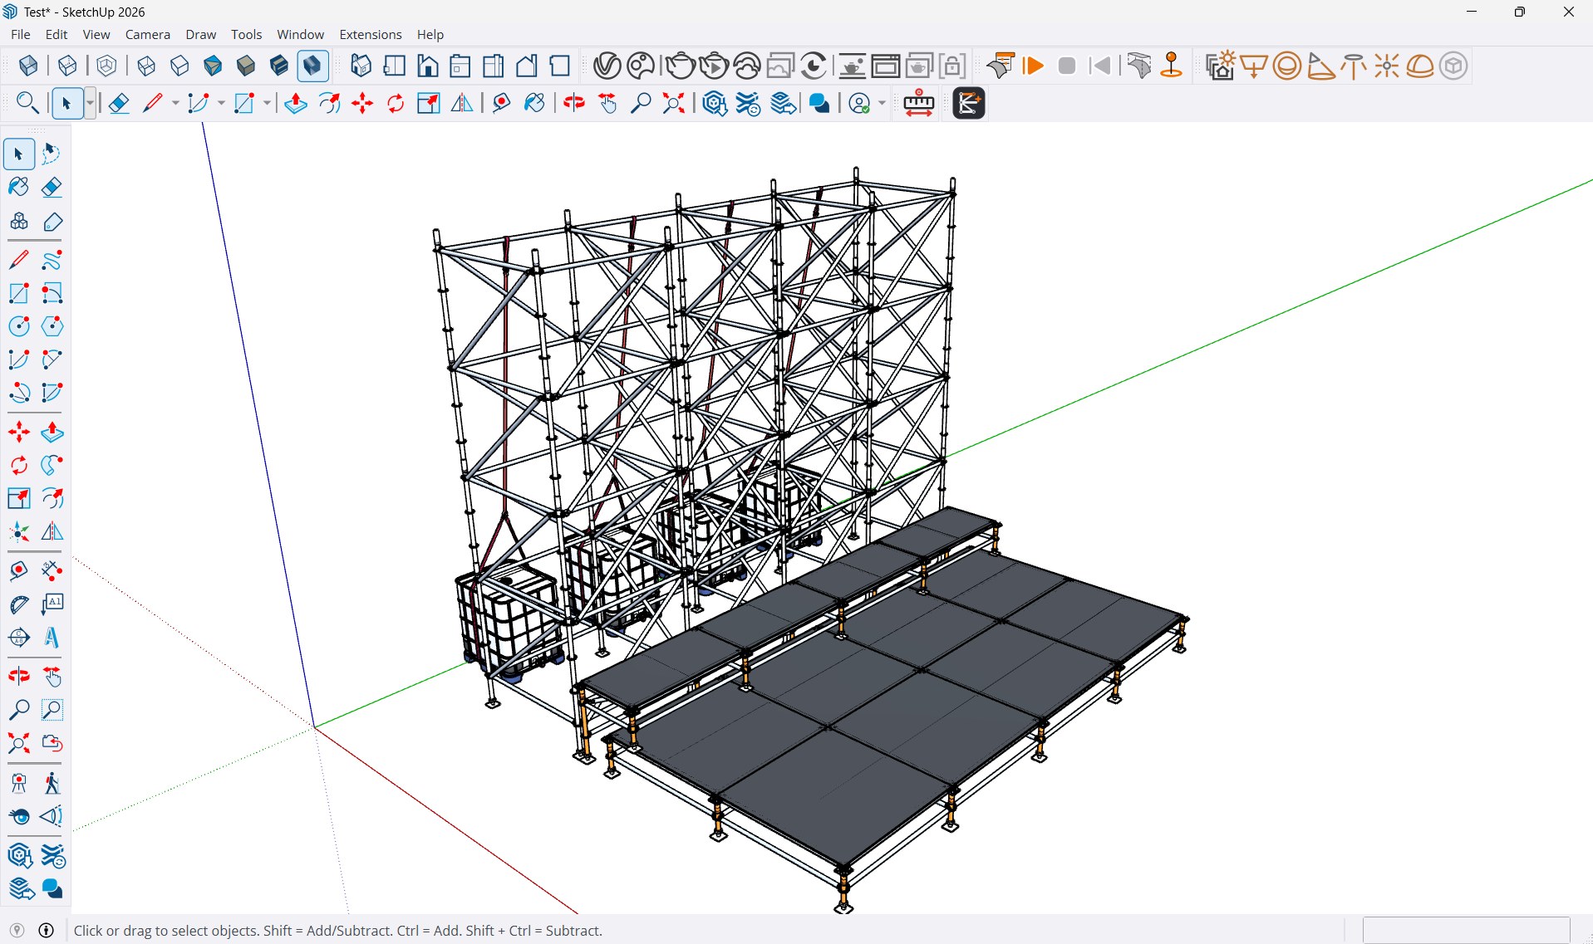Switch to the Front house view

[x=427, y=66]
